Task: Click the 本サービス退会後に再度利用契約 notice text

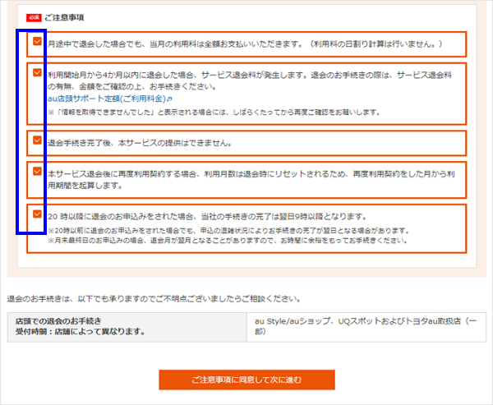Action: click(x=246, y=174)
